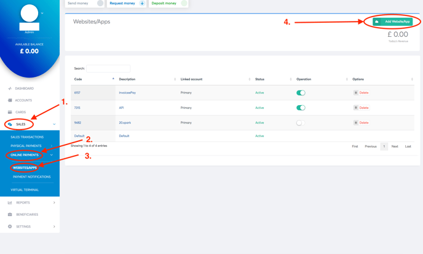Click the cloud icon on Add Website/App button
The width and height of the screenshot is (423, 254).
tap(377, 22)
